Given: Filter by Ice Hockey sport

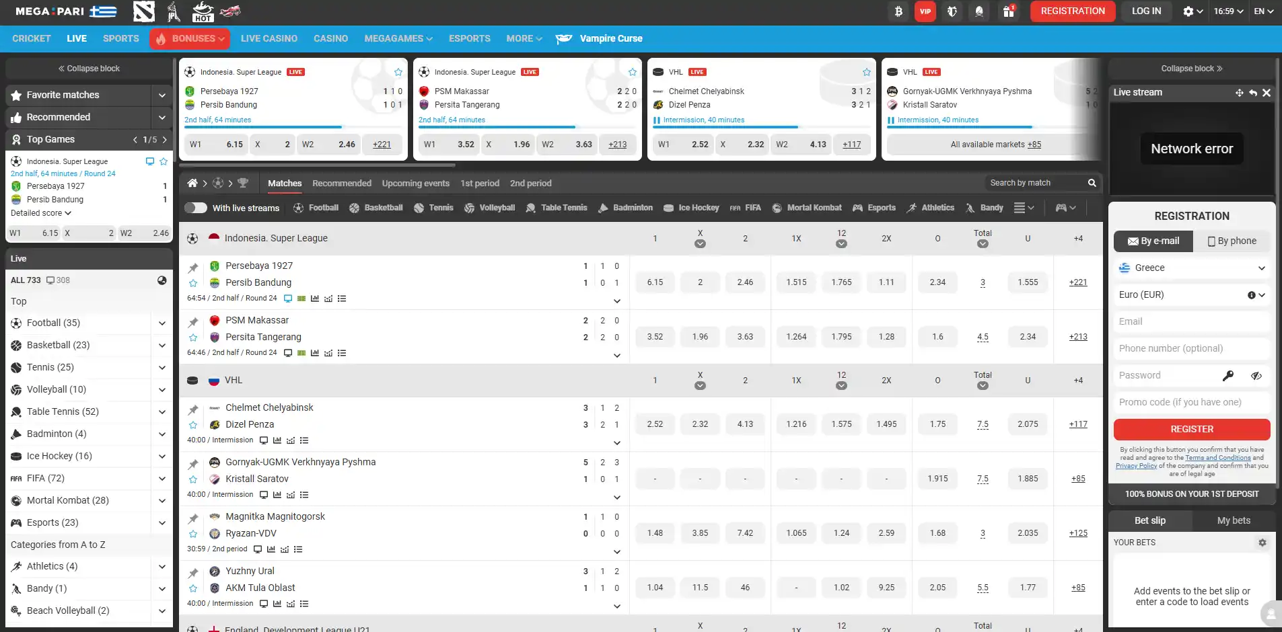Looking at the screenshot, I should [x=691, y=208].
